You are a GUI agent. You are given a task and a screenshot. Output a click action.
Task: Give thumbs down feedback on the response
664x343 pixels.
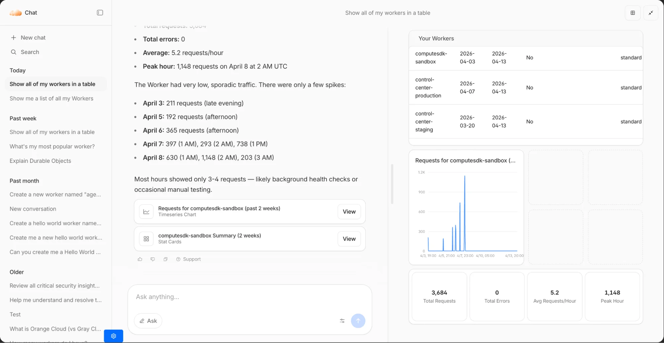click(152, 259)
